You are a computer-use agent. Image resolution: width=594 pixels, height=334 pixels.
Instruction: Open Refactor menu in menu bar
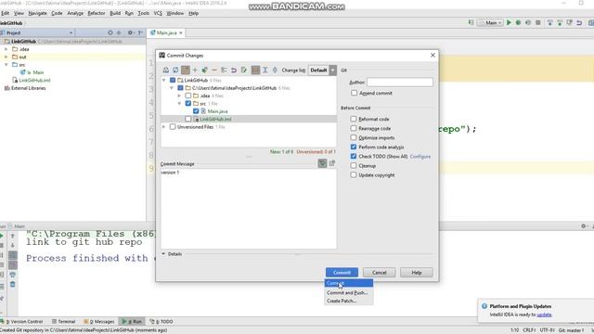click(97, 13)
